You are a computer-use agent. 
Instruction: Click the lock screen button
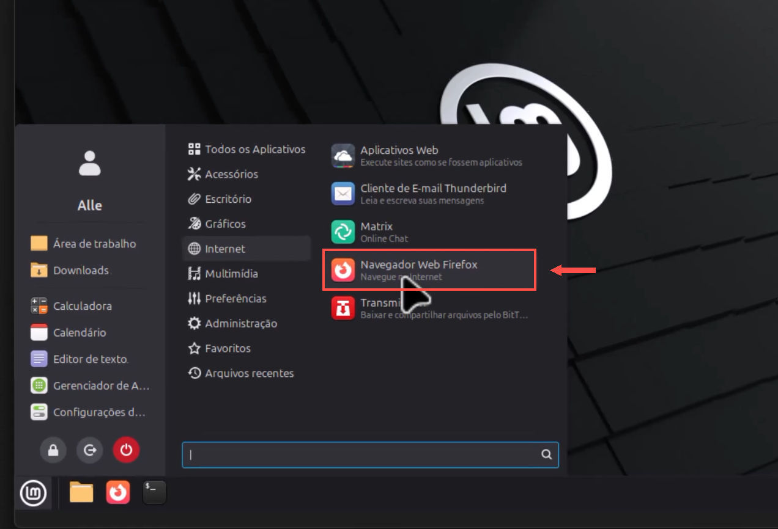53,450
